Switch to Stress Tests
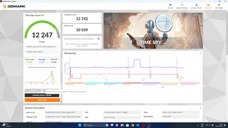Viewport: 228px width, 128px height. [x=196, y=6]
